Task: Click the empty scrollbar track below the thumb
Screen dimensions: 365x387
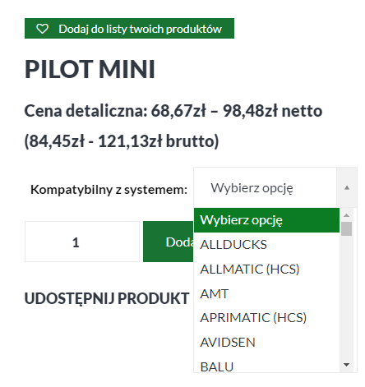Action: click(346, 298)
